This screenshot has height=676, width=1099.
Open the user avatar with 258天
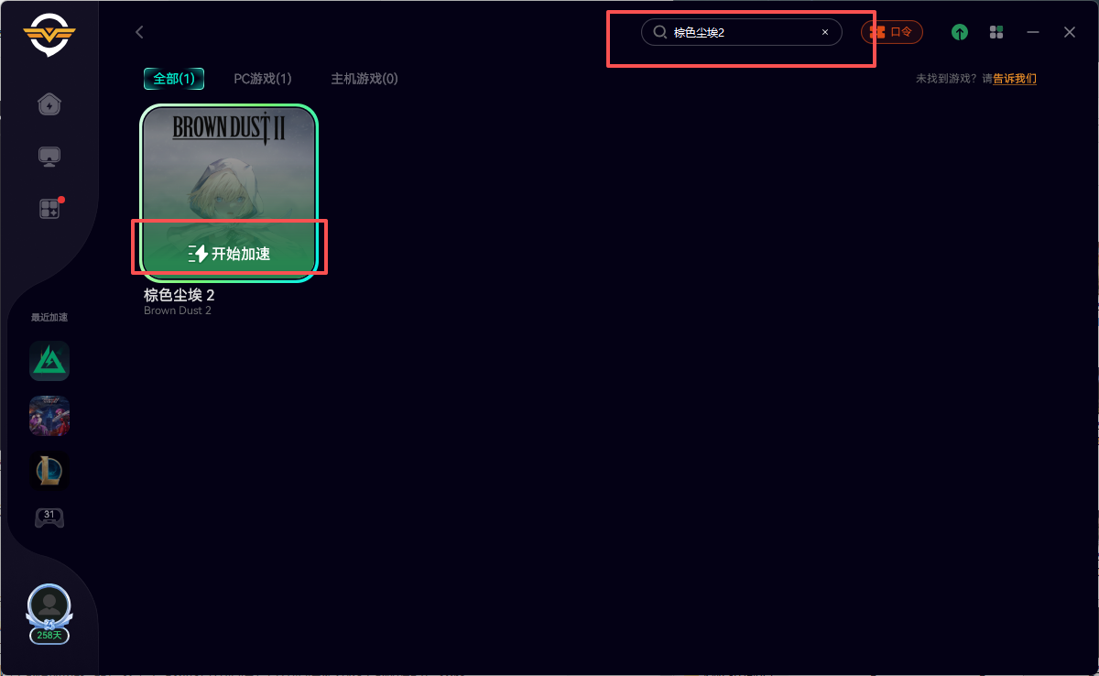point(49,606)
